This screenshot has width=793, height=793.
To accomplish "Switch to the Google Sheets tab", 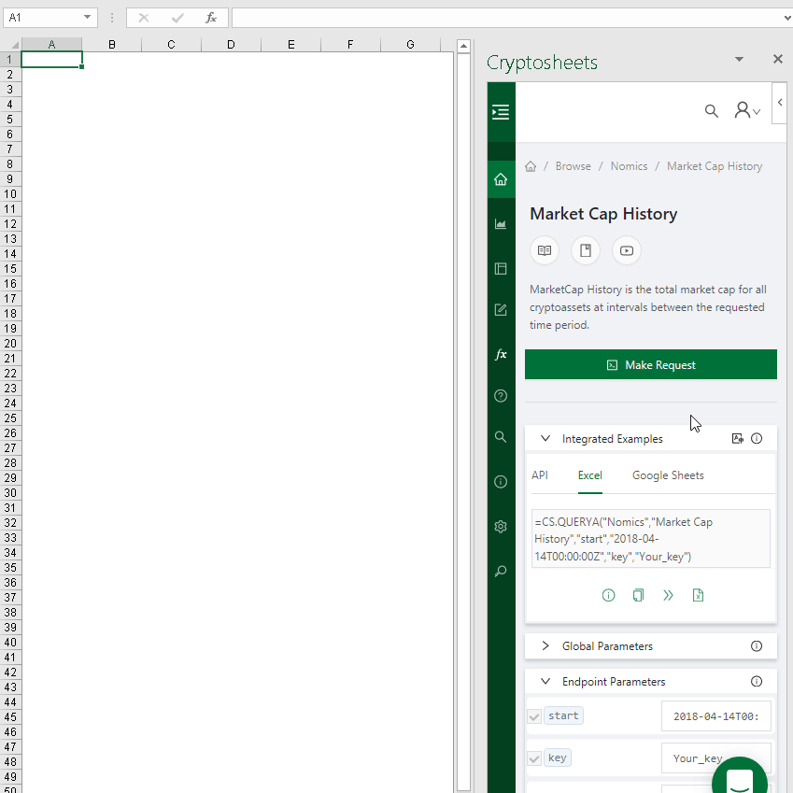I will [x=668, y=474].
